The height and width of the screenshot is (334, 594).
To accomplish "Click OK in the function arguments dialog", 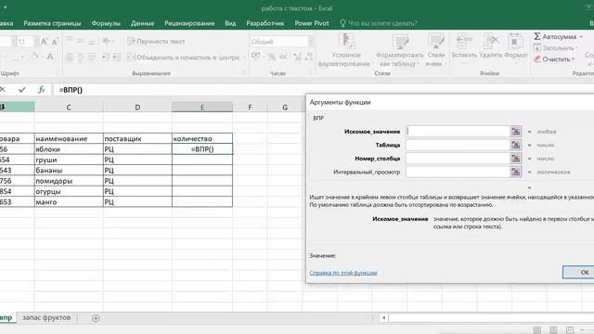I will [578, 272].
